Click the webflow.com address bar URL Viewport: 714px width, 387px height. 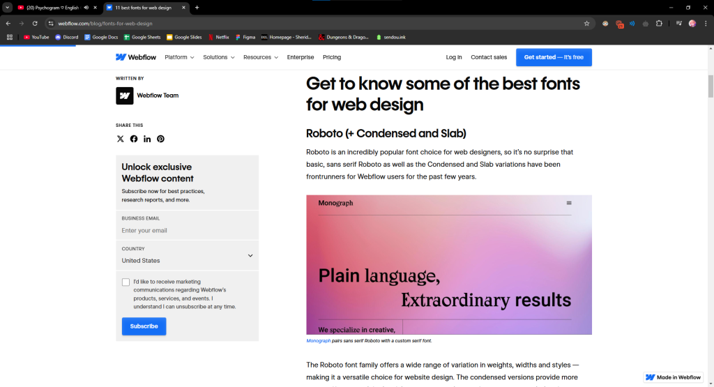(x=105, y=23)
